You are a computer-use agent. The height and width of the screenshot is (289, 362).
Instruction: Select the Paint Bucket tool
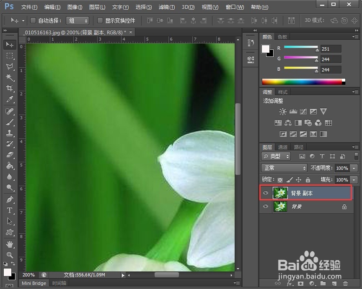pyautogui.click(x=10, y=166)
